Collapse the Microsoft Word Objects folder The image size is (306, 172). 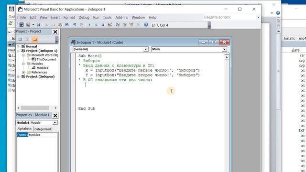[23, 55]
